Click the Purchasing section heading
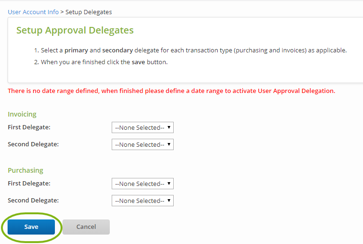The image size is (363, 244). pyautogui.click(x=25, y=170)
